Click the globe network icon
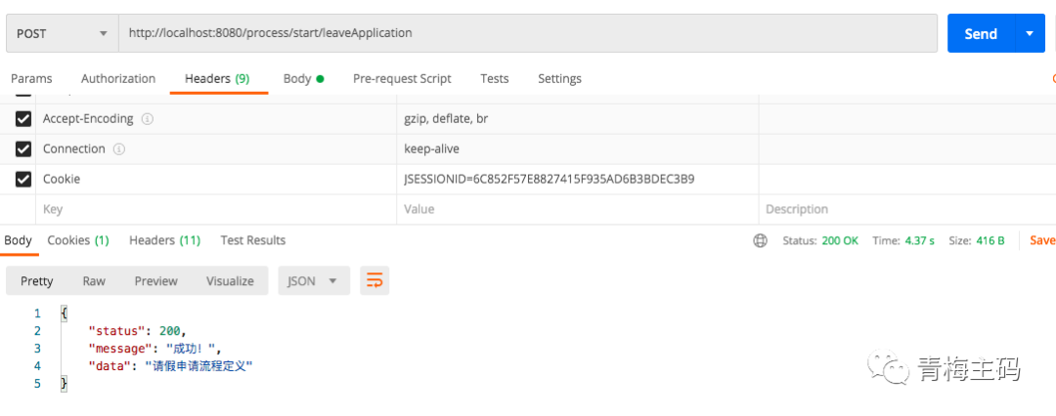 click(760, 240)
